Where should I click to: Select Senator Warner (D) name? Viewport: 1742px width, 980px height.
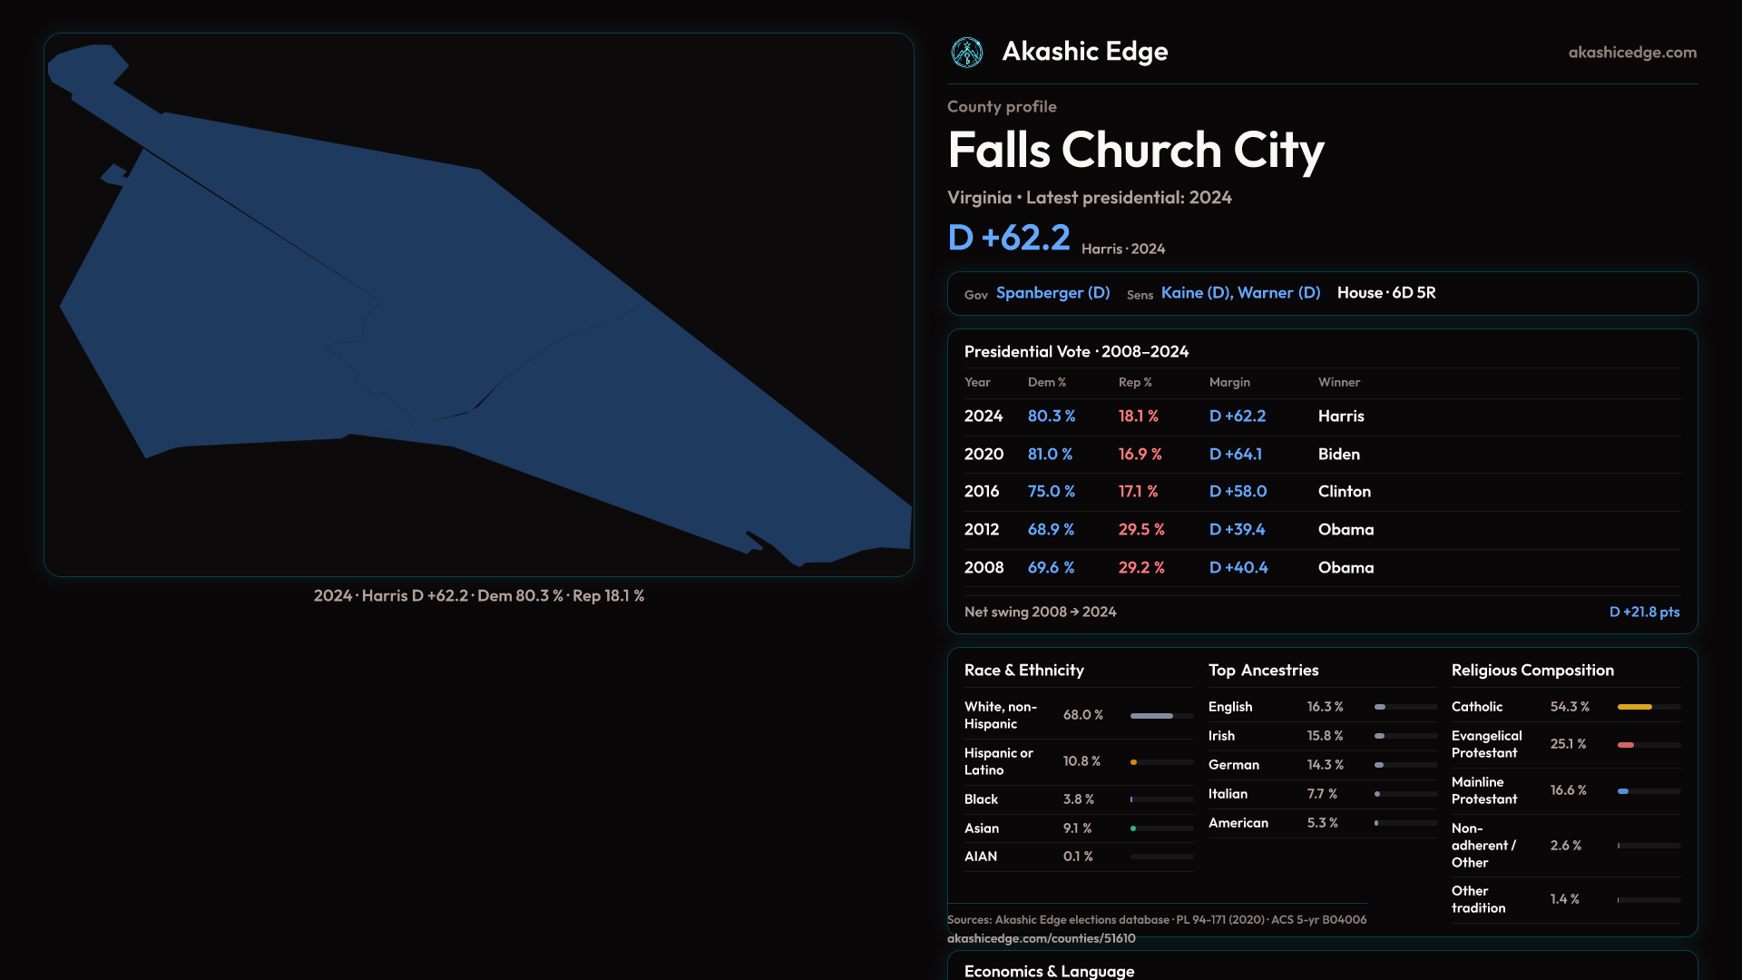click(x=1278, y=293)
